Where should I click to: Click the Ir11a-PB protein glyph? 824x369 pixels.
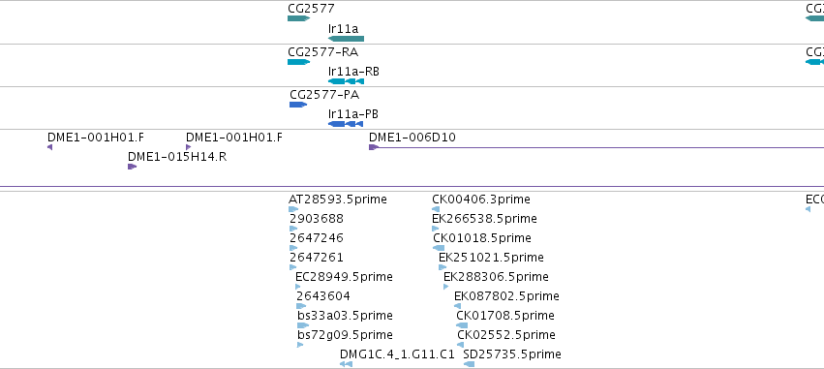[346, 124]
